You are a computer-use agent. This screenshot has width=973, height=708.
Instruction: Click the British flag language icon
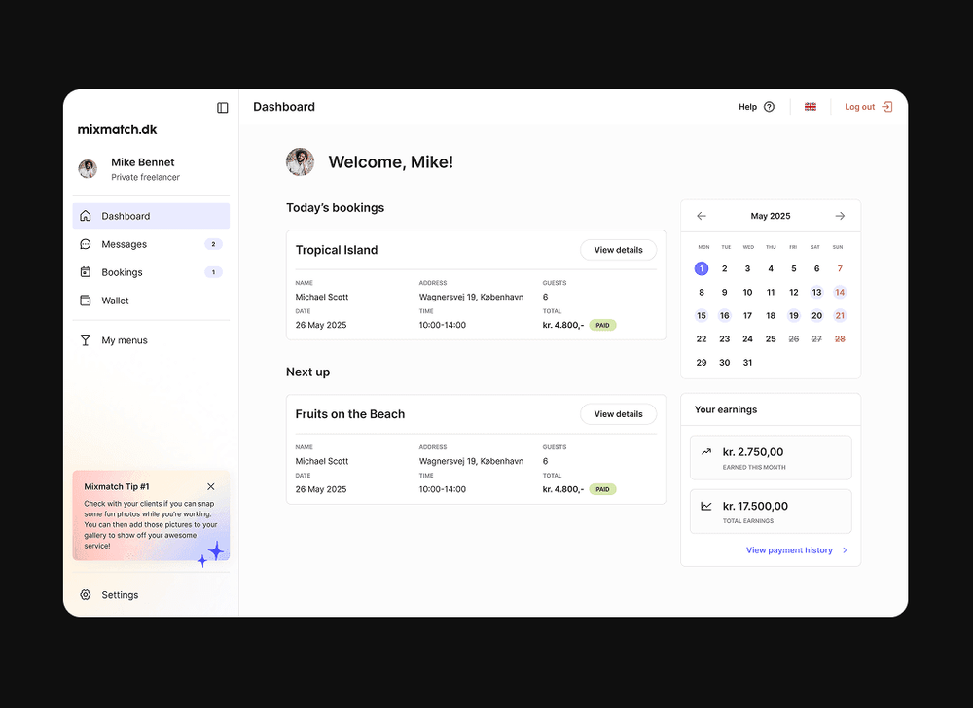(811, 107)
